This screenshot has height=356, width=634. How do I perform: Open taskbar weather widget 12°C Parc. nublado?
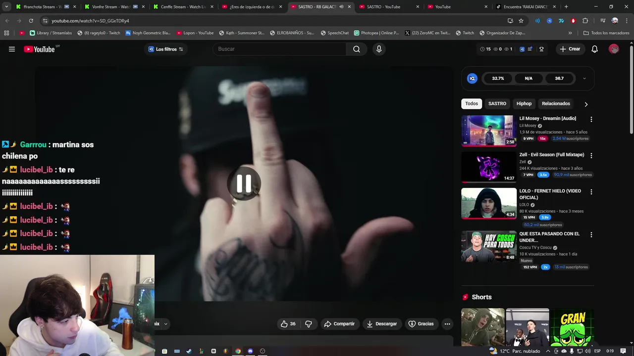click(x=515, y=351)
